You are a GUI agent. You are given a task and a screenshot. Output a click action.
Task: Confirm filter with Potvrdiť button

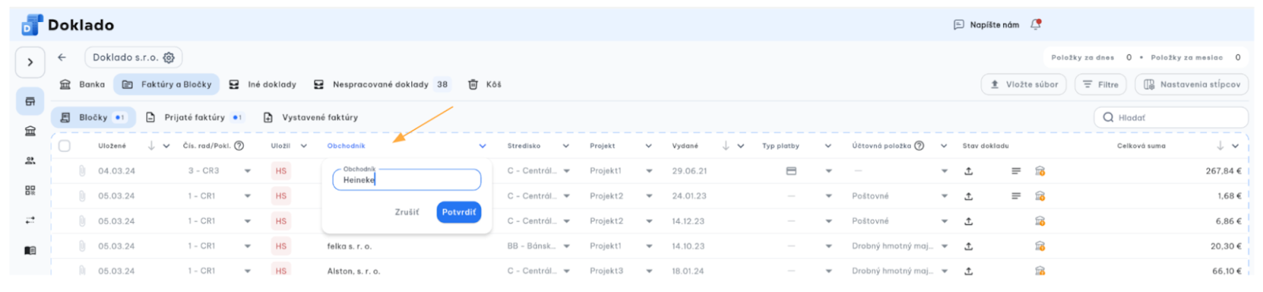459,212
